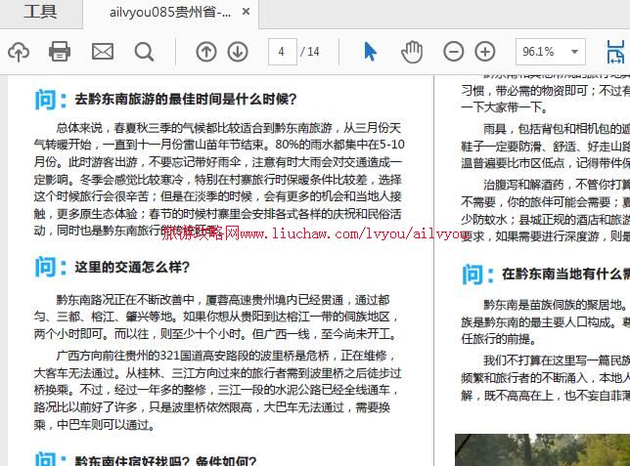Activate the selection arrow tool

[x=371, y=52]
